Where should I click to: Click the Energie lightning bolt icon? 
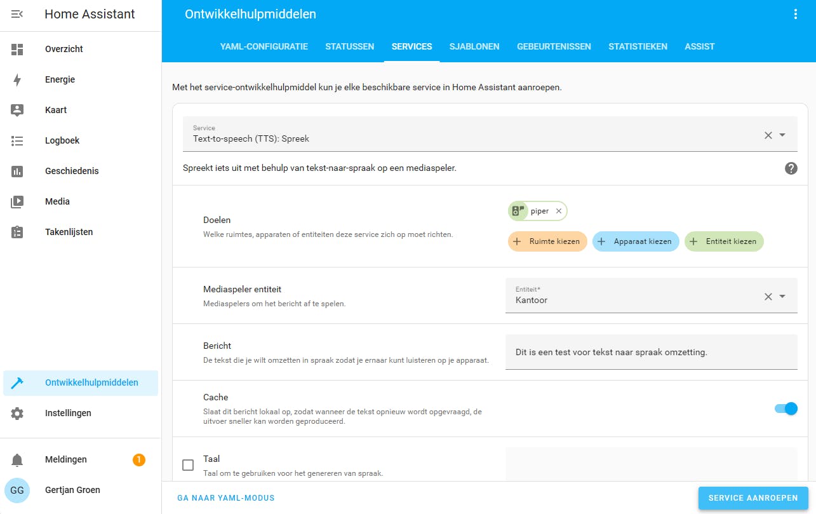(17, 79)
